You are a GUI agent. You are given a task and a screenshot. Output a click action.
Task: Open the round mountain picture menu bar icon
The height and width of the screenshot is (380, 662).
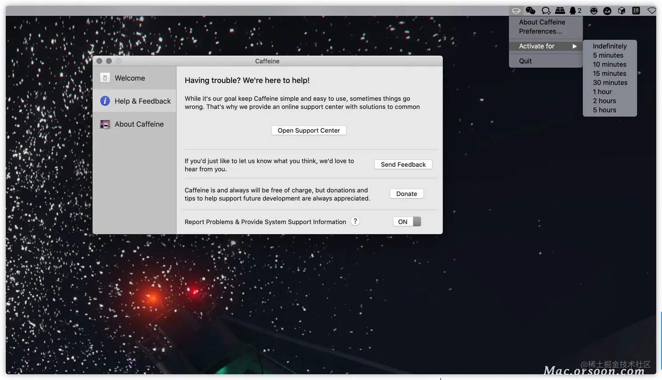[607, 11]
